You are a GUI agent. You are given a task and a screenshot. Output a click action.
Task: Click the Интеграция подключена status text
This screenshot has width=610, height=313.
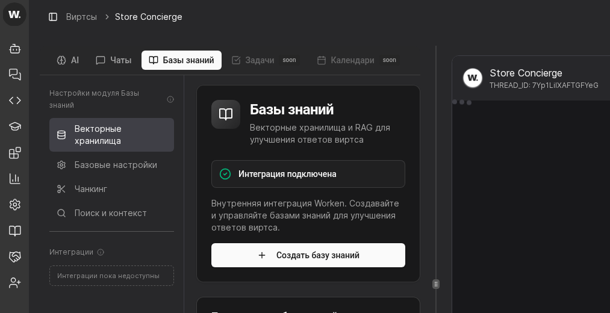(x=287, y=174)
